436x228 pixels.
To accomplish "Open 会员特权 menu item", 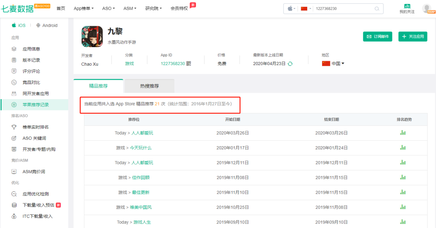I will [x=179, y=8].
